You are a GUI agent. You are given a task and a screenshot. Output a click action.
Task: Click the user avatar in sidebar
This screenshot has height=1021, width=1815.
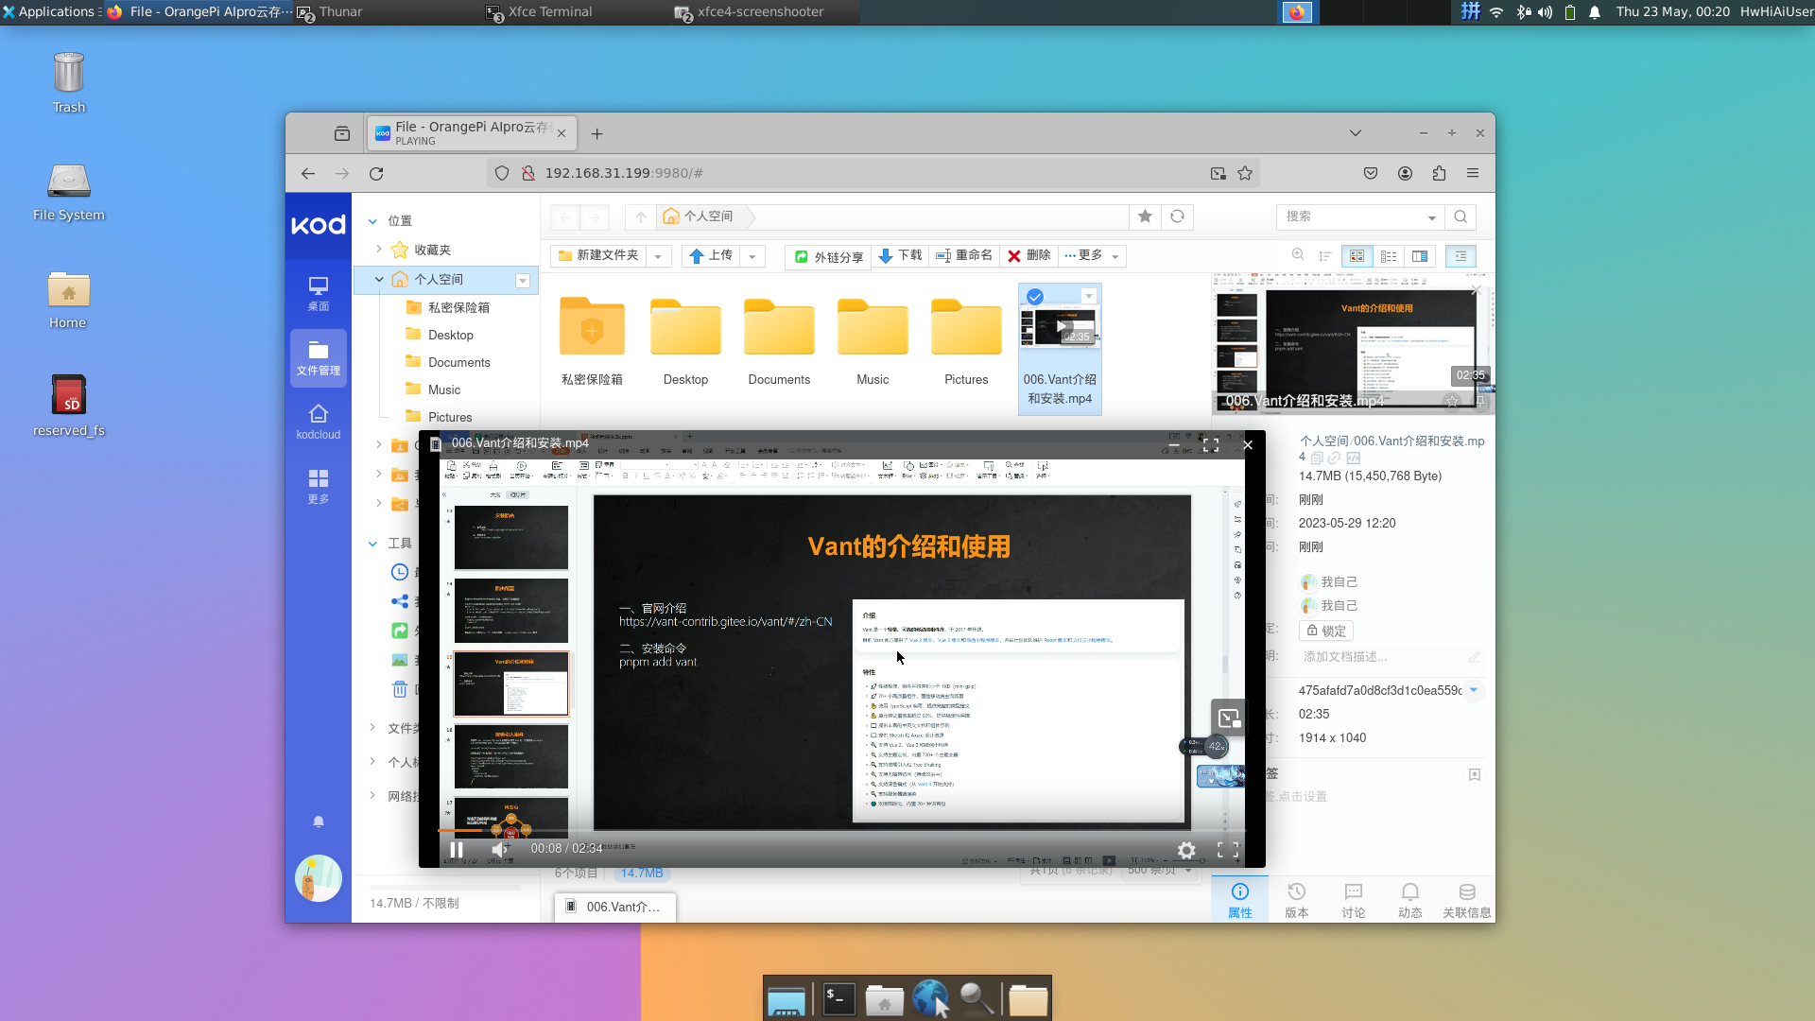(x=319, y=878)
